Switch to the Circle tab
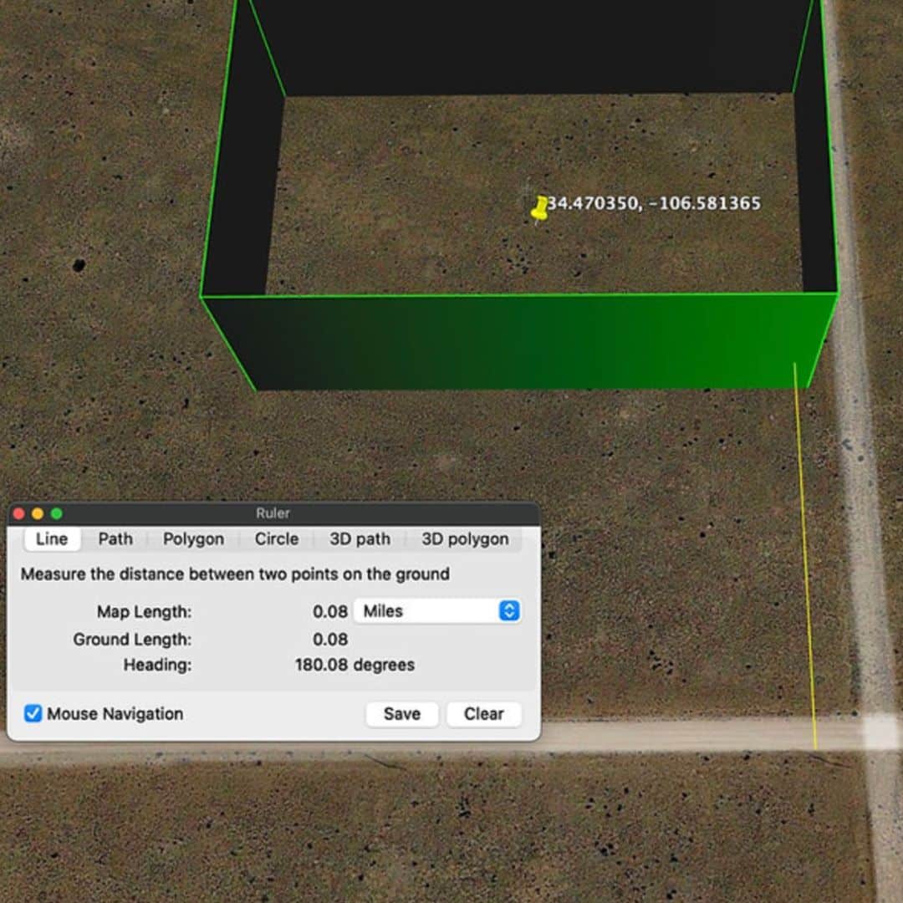 [x=277, y=539]
